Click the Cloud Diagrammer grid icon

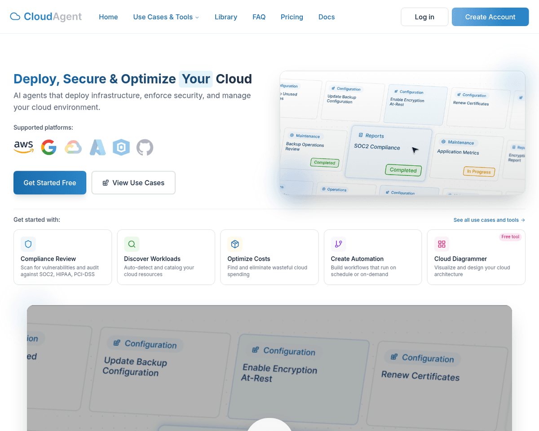[x=442, y=244]
